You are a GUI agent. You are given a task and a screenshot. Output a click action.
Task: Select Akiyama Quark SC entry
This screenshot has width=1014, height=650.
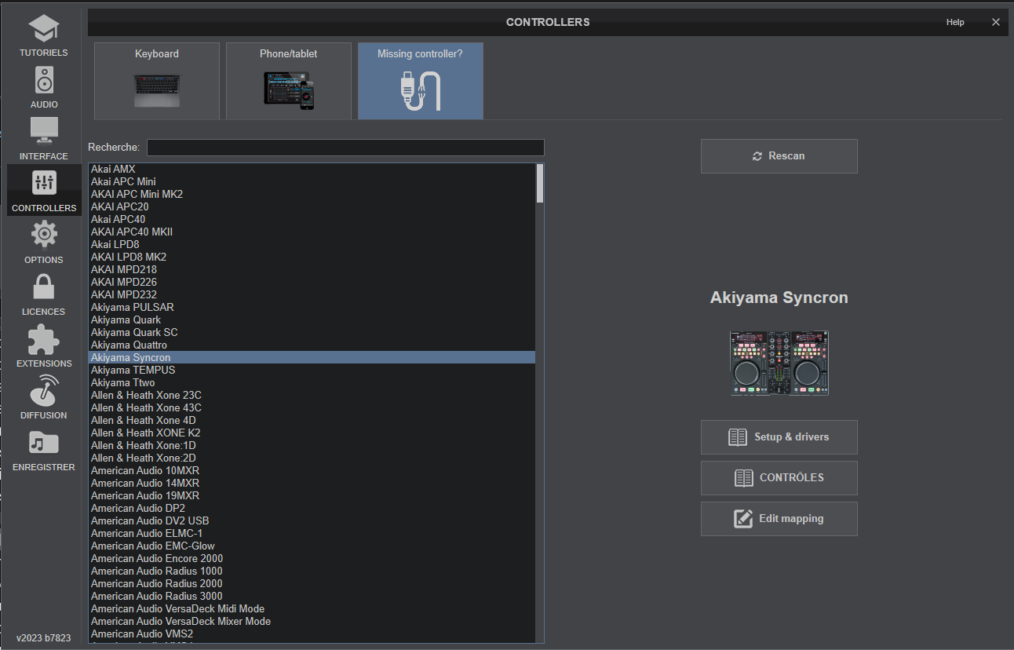point(312,332)
